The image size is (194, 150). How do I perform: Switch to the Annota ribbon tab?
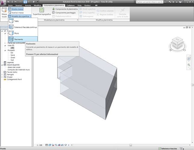point(28,5)
